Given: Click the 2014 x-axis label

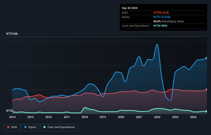Looking at the screenshot, I should (12, 117).
